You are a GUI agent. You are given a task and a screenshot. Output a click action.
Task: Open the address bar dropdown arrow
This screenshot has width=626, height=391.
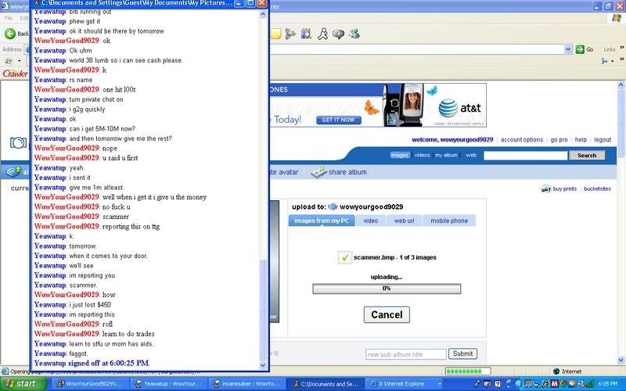(567, 49)
